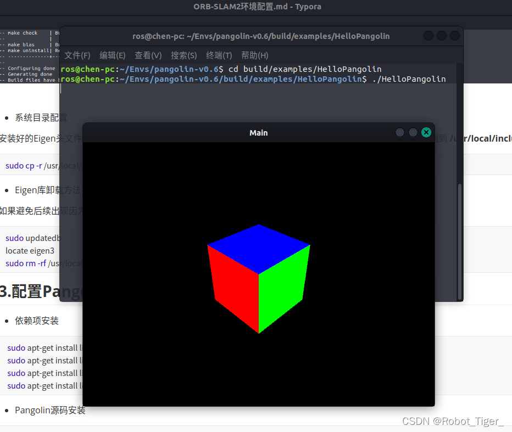Screen dimensions: 512x432
Task: Click the last 'sudo apt-get install' line
Action: (x=44, y=386)
